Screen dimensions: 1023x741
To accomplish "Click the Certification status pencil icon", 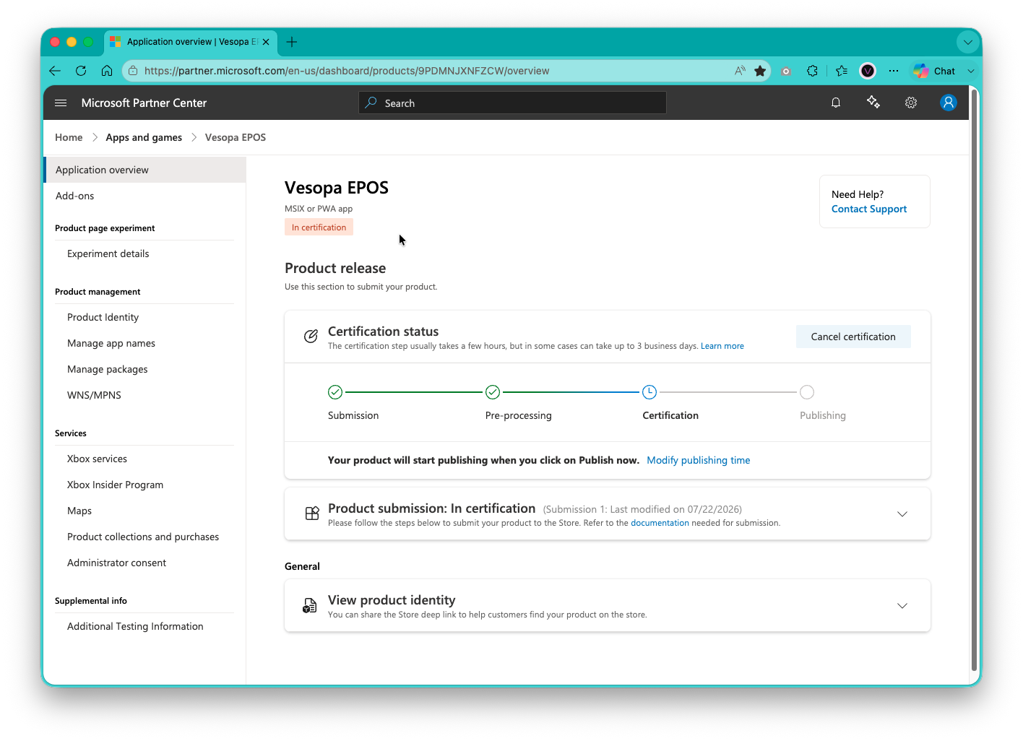I will click(311, 337).
